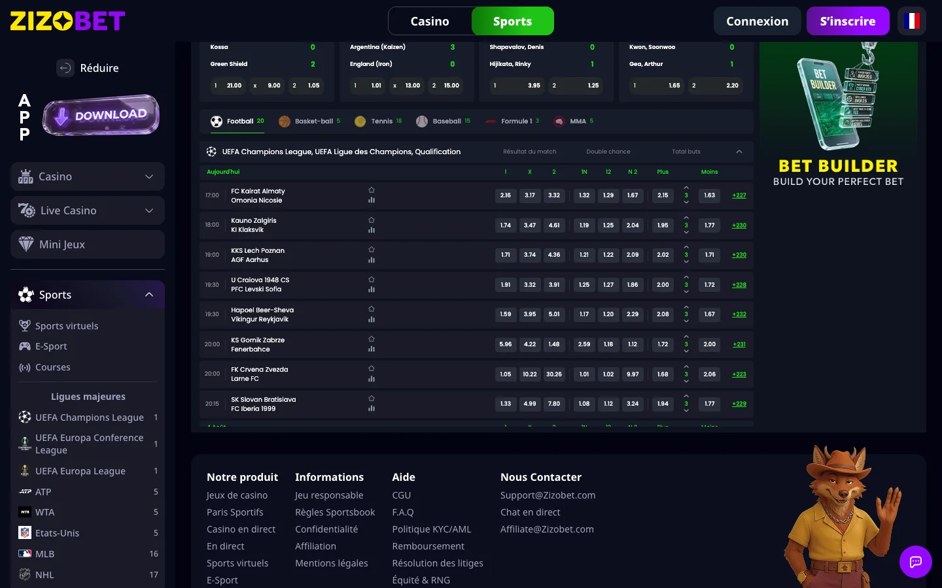The width and height of the screenshot is (942, 588).
Task: Select the Basket-ball sport tab
Action: (x=309, y=122)
